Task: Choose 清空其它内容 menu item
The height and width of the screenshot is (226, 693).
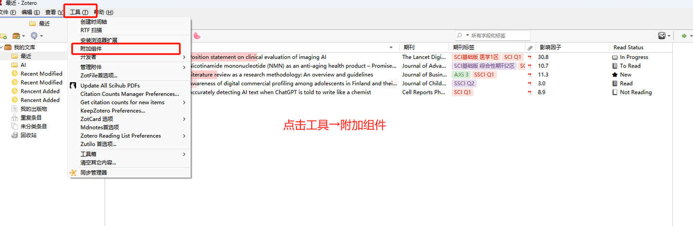Action: pyautogui.click(x=129, y=163)
